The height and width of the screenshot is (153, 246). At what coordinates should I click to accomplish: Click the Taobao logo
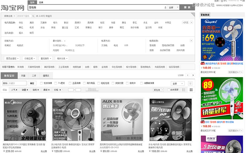13,8
